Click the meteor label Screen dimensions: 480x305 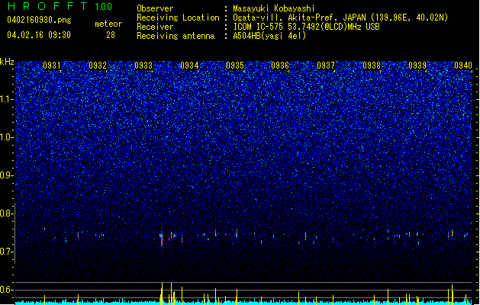coord(108,24)
